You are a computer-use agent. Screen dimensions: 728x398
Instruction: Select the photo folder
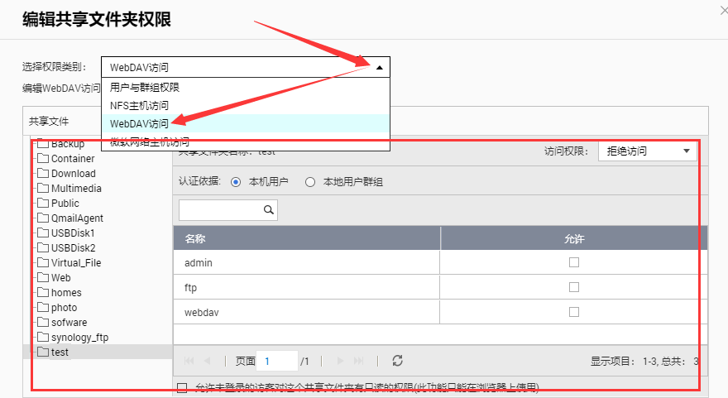click(64, 308)
